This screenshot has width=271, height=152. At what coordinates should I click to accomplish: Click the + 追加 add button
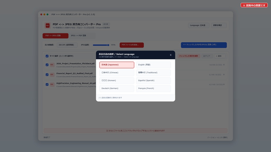[220, 56]
